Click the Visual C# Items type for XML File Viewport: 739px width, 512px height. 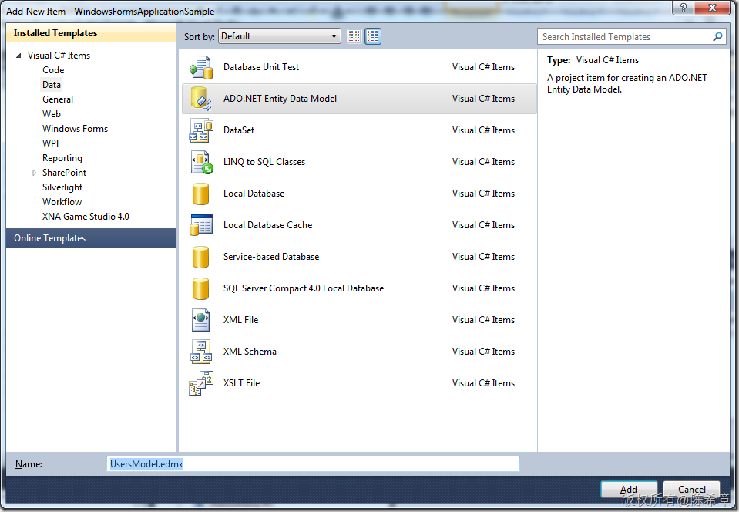pos(484,320)
